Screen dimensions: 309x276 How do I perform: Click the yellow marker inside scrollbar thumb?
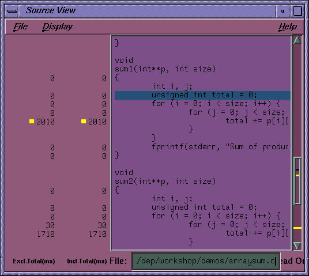click(x=297, y=175)
